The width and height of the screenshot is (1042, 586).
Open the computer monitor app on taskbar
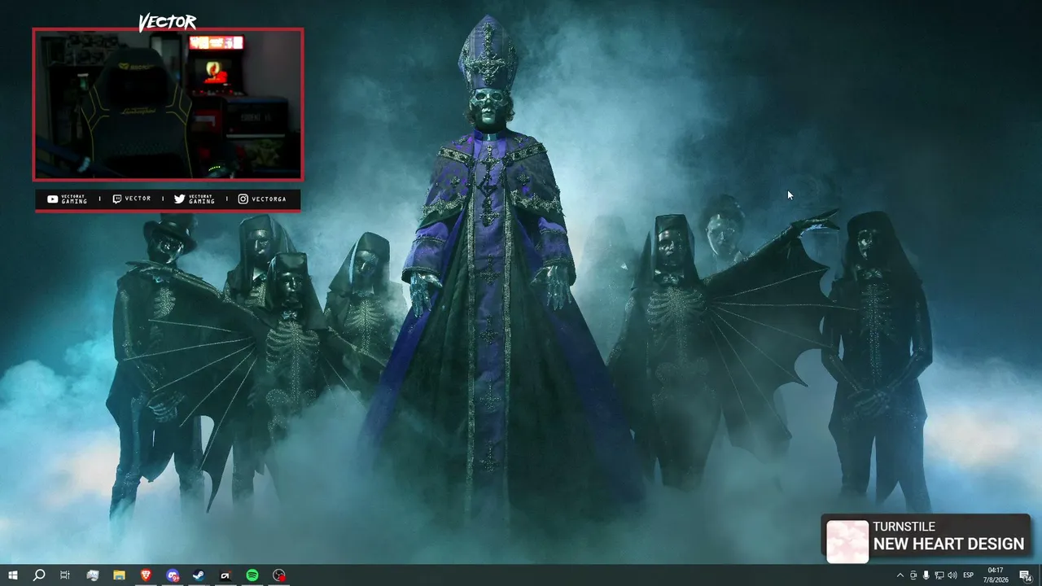coord(93,575)
